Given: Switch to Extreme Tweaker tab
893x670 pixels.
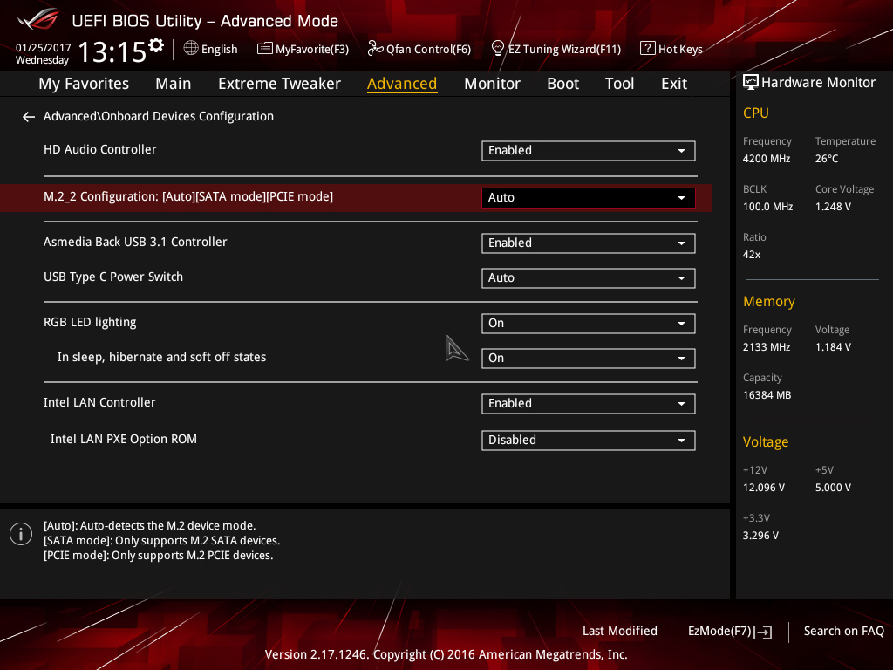Looking at the screenshot, I should click(x=279, y=84).
